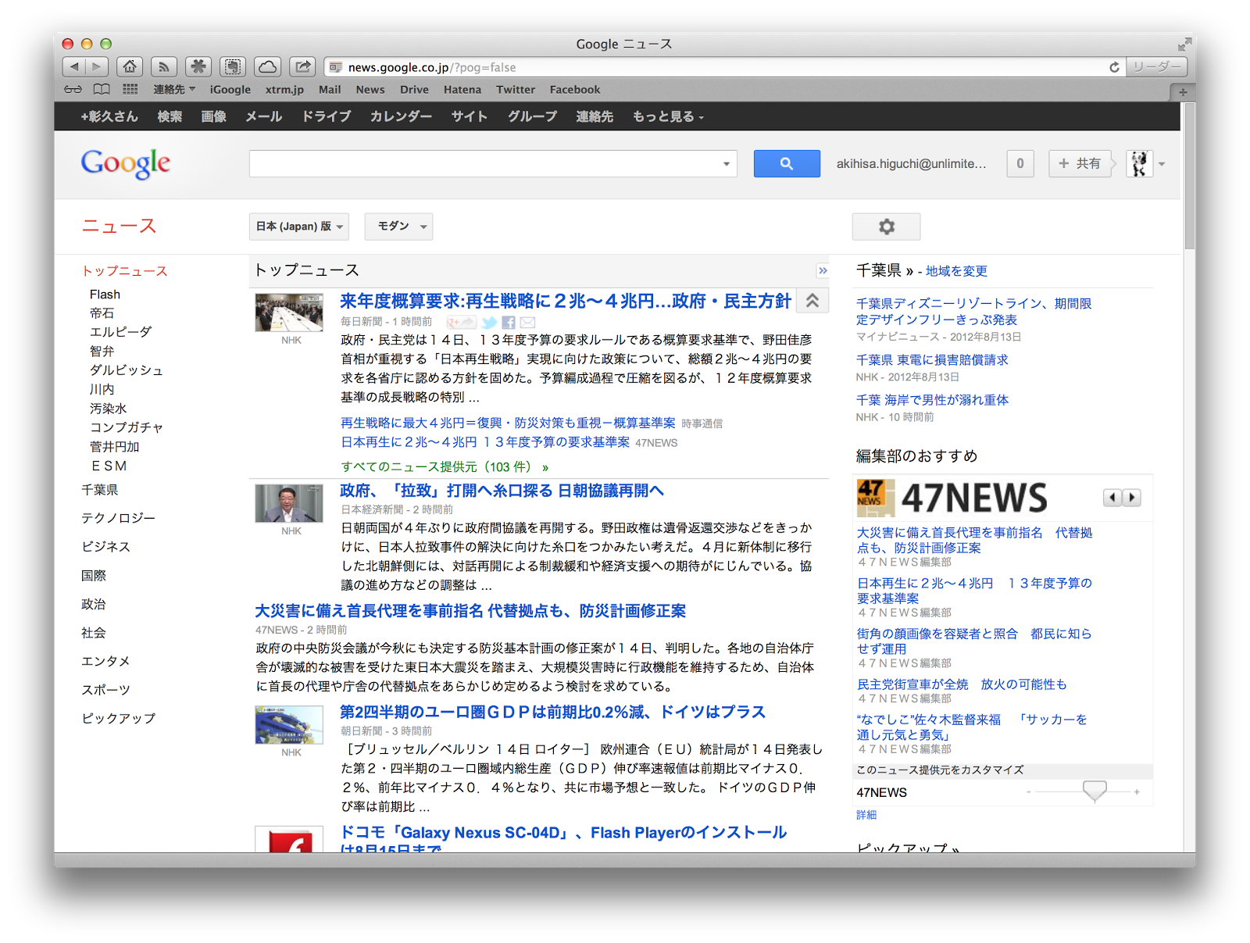Screen dimensions: 1250x943
Task: Share first article on Facebook
Action: [509, 322]
